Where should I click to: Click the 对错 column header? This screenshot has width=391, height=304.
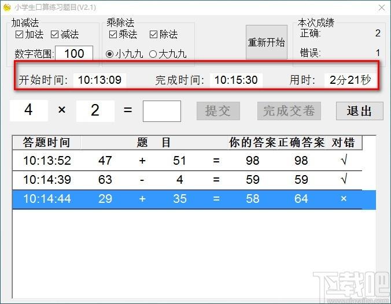click(x=344, y=143)
